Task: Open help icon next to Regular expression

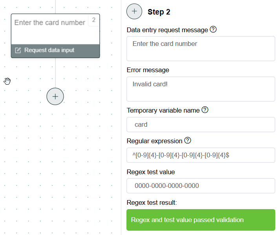Action: [x=188, y=140]
